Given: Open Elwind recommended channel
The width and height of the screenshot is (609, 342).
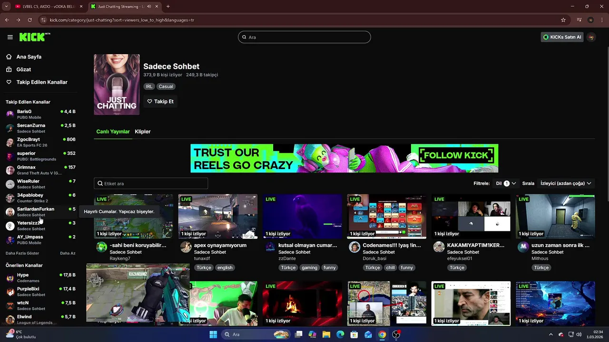Looking at the screenshot, I should click(40, 319).
